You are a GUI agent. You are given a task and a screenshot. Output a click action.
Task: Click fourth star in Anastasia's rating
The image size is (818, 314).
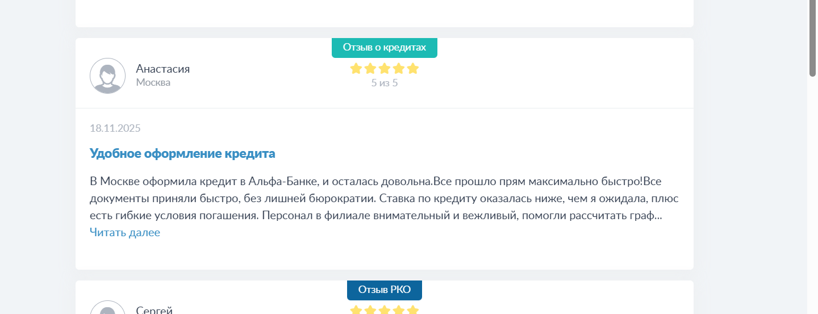click(x=399, y=69)
